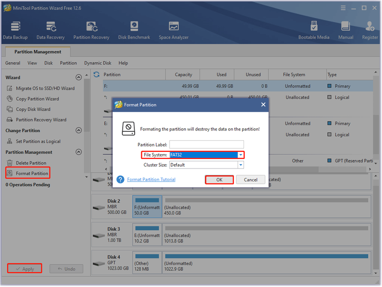
Task: Start Disk Benchmark
Action: pos(134,30)
